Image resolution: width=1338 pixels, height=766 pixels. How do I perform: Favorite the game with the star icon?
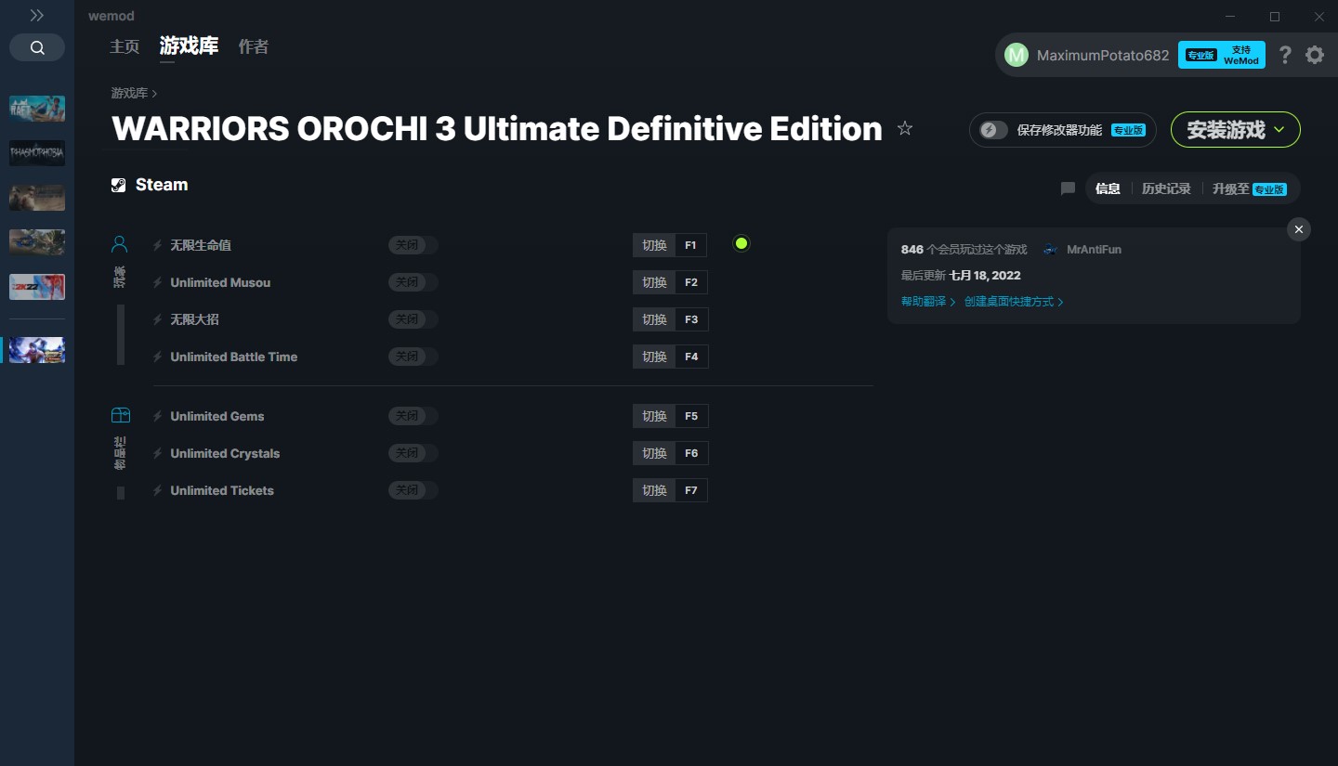[x=905, y=129]
